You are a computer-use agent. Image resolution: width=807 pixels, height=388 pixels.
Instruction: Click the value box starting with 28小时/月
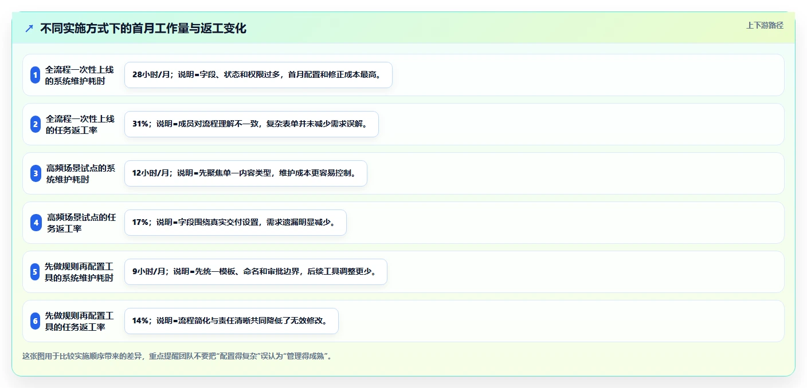(x=258, y=75)
